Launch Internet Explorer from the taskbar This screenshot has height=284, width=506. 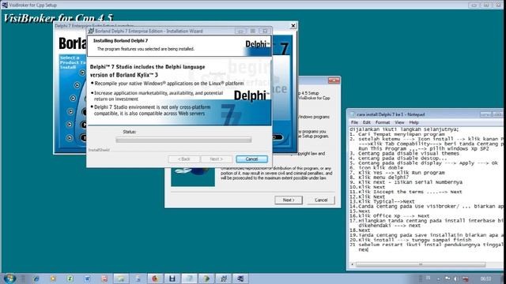[36, 278]
